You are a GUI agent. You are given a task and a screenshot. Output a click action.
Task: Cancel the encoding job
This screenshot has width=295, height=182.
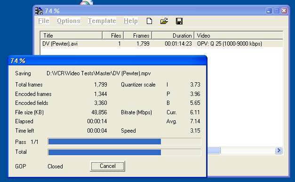pos(107,166)
